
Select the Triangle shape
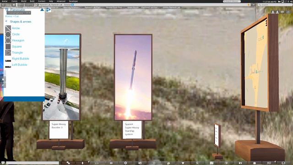coord(17,53)
